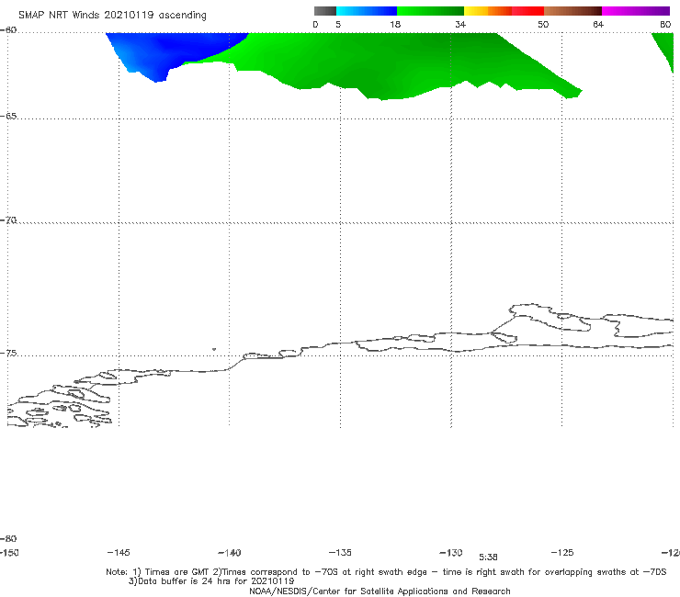Click the color bar label '34'
The height and width of the screenshot is (597, 680).
coord(460,24)
